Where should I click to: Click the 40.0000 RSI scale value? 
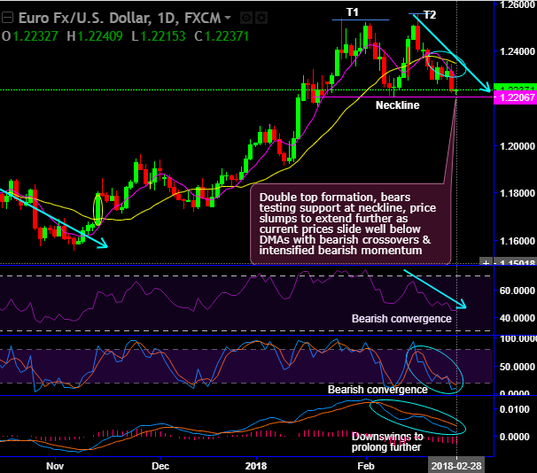[518, 318]
